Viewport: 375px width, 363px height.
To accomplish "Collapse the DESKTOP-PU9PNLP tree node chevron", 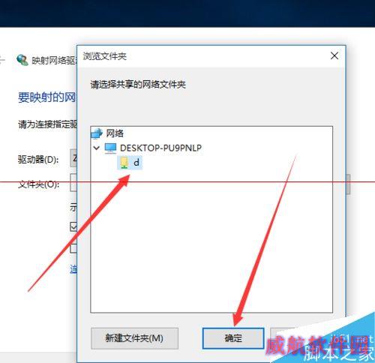I will 97,148.
